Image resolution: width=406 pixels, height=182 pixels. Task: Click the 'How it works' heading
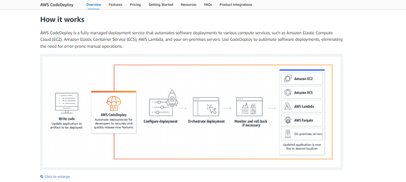click(x=62, y=20)
